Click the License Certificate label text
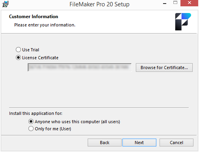The width and height of the screenshot is (199, 152). pos(40,58)
